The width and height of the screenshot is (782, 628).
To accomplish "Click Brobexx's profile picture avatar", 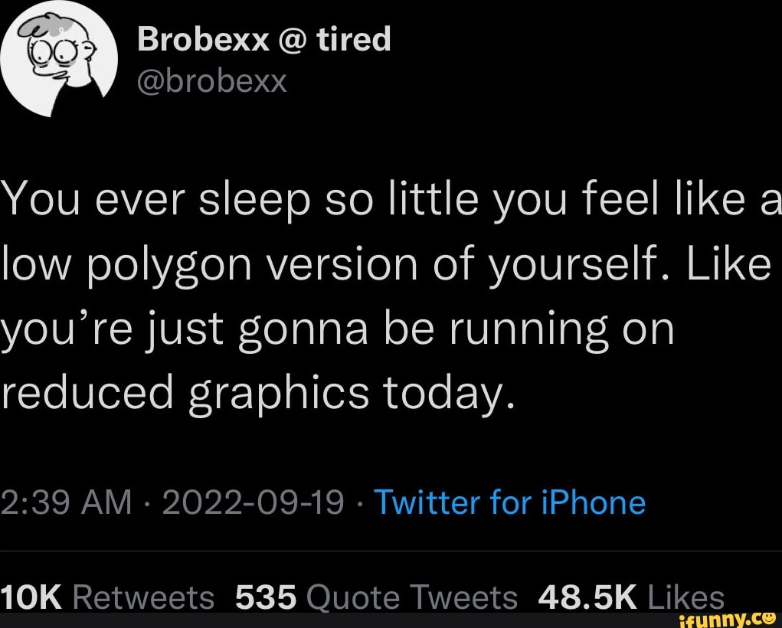I will (57, 57).
